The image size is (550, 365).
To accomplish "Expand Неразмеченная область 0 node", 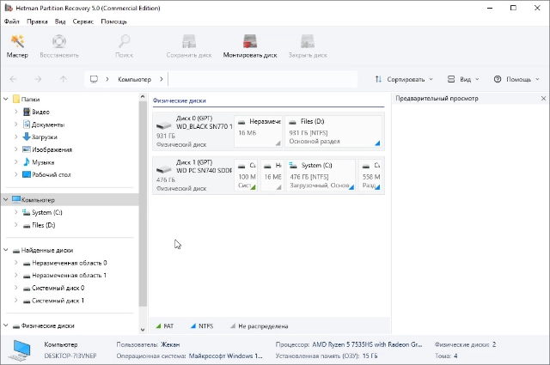I will (x=15, y=263).
